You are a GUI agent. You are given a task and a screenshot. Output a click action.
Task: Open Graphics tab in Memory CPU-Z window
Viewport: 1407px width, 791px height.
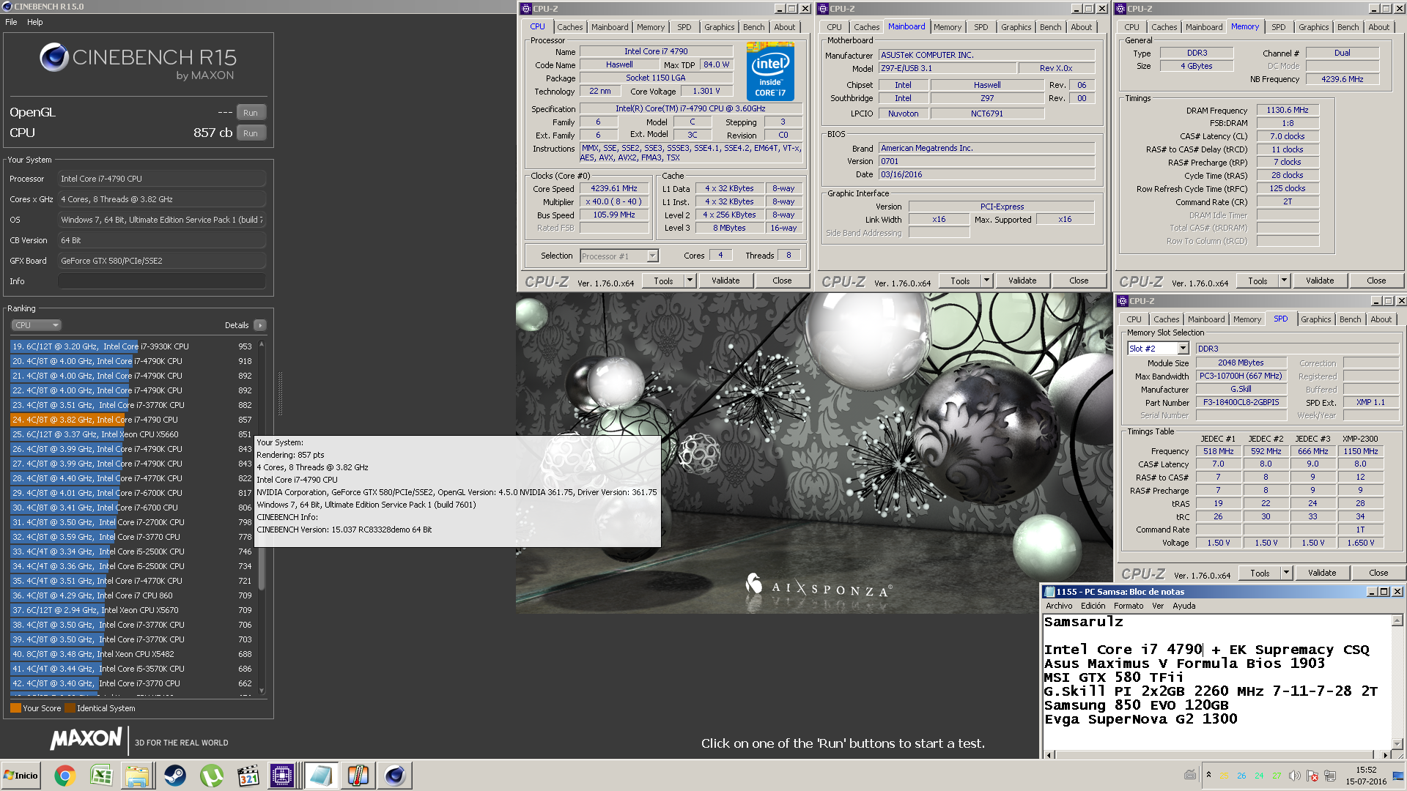coord(1313,27)
